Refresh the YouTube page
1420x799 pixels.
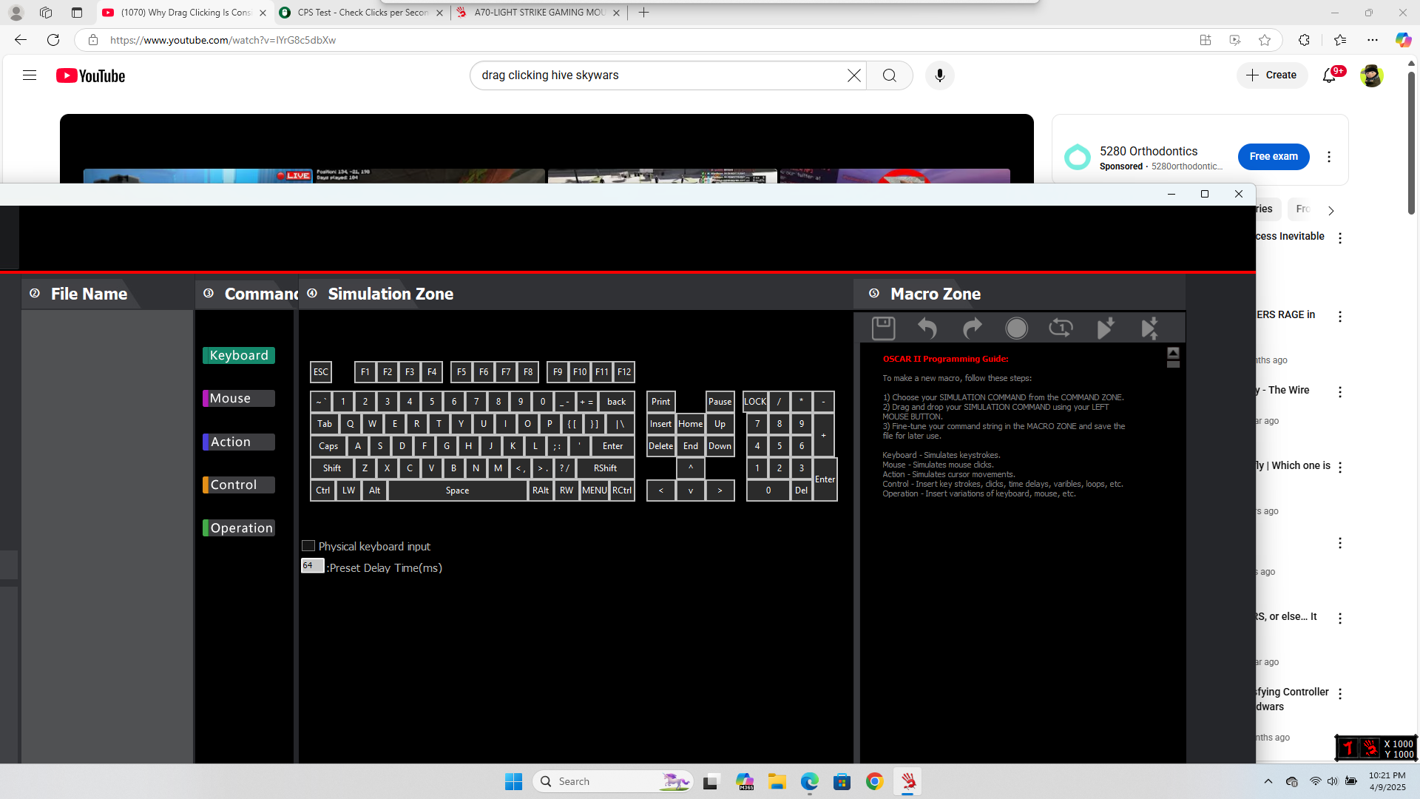53,40
